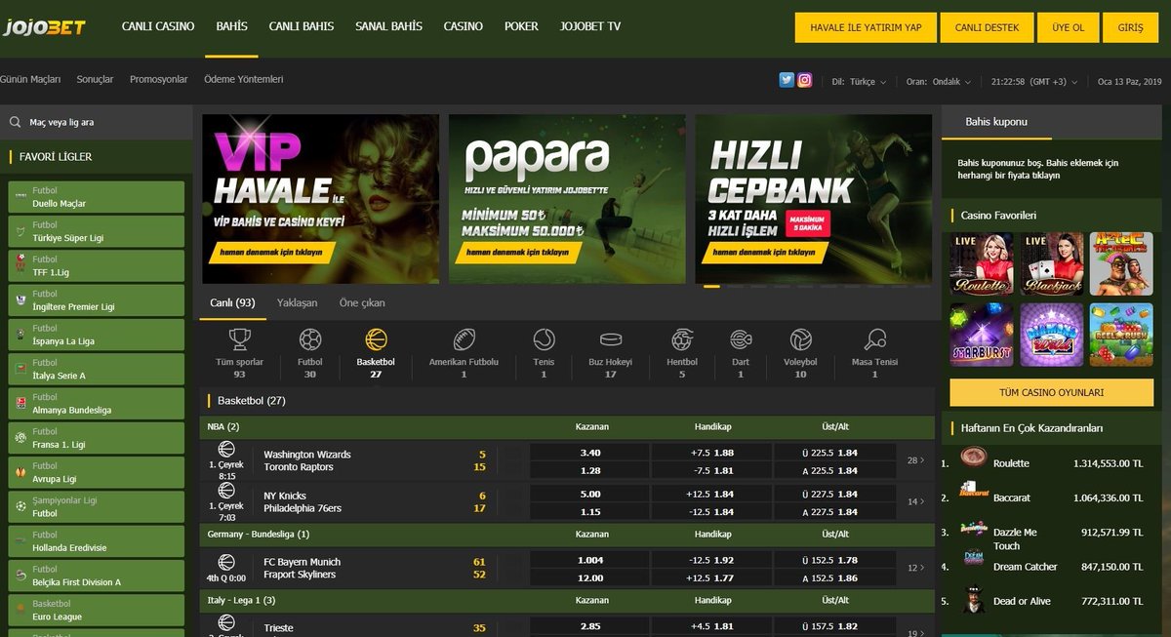Open the Dil Türkçe language dropdown
The height and width of the screenshot is (637, 1171).
point(859,82)
